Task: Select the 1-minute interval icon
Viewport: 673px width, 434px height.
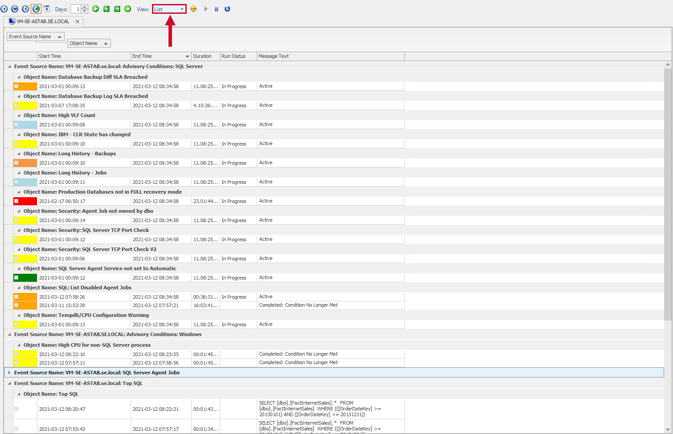Action: (4, 9)
